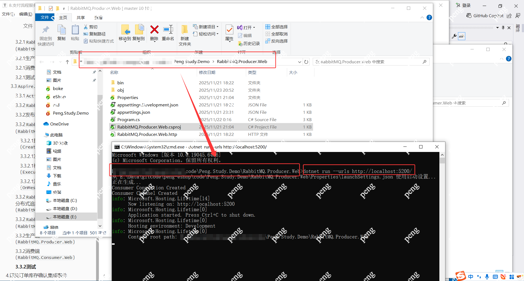
Task: Click the Explorer help question mark icon
Action: click(x=429, y=17)
